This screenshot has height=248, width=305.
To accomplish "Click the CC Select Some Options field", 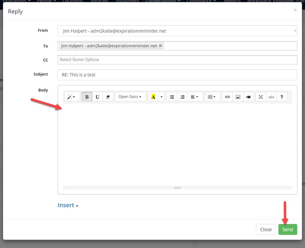I will [177, 59].
